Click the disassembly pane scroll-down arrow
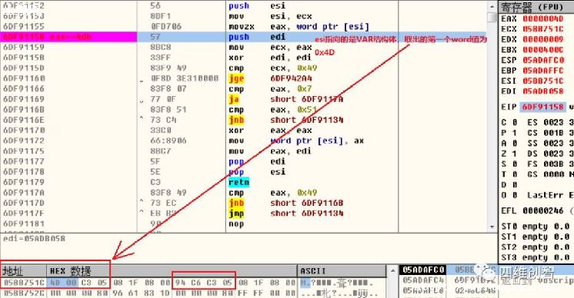 coord(492,227)
